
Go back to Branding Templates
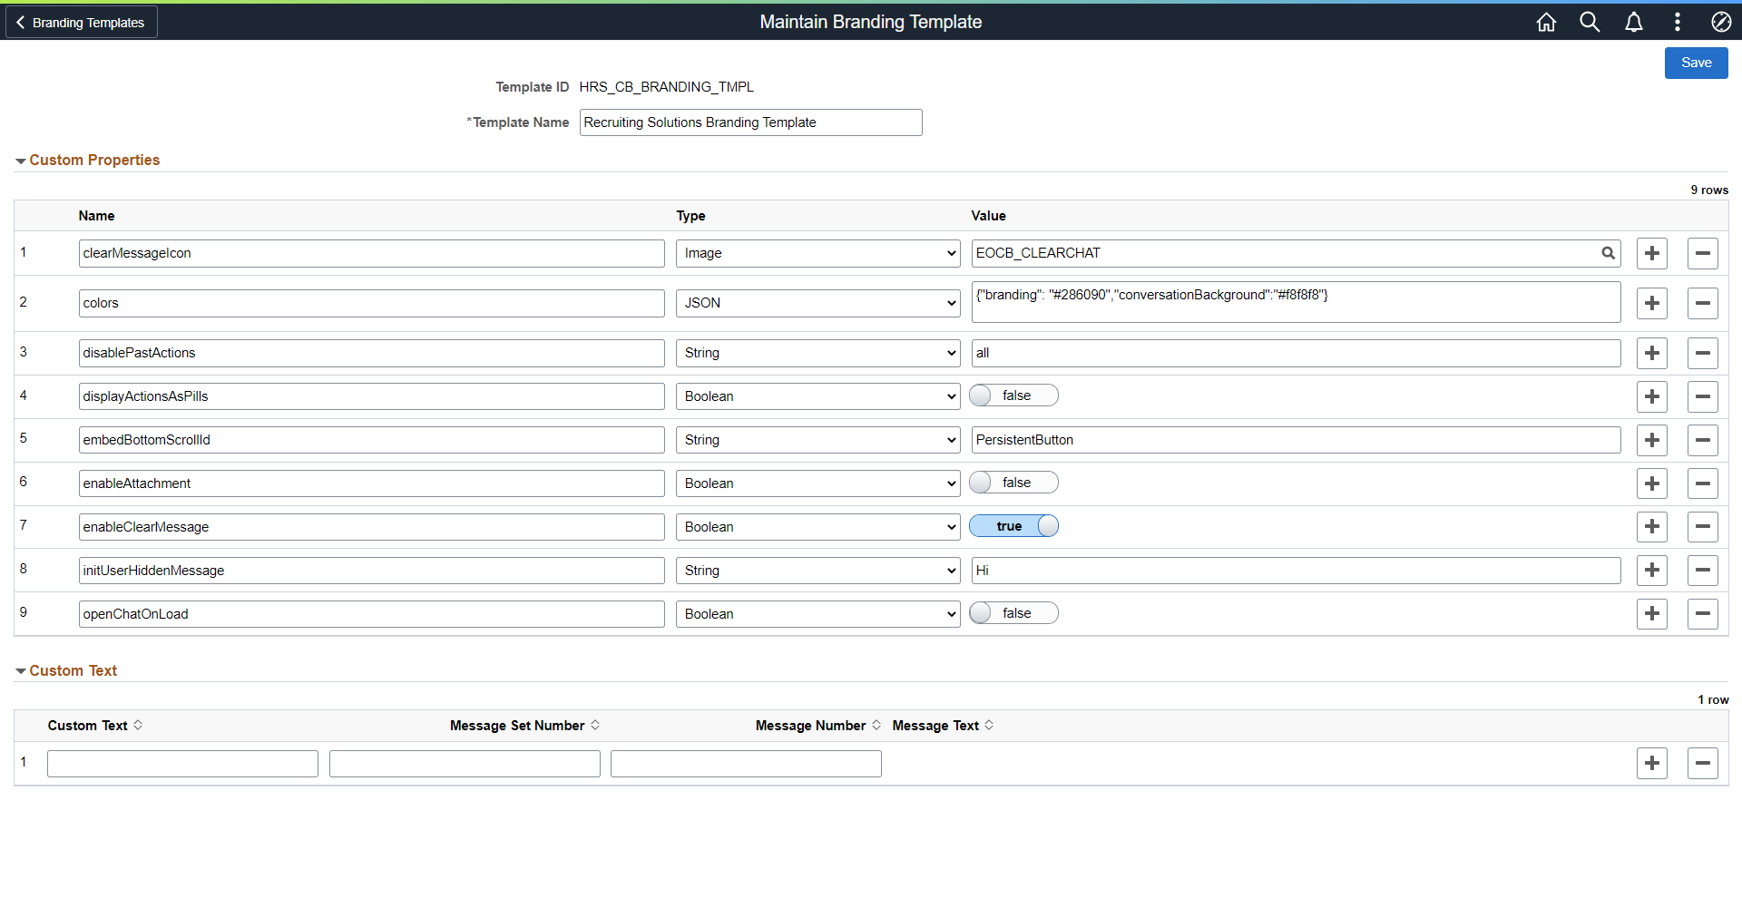82,22
